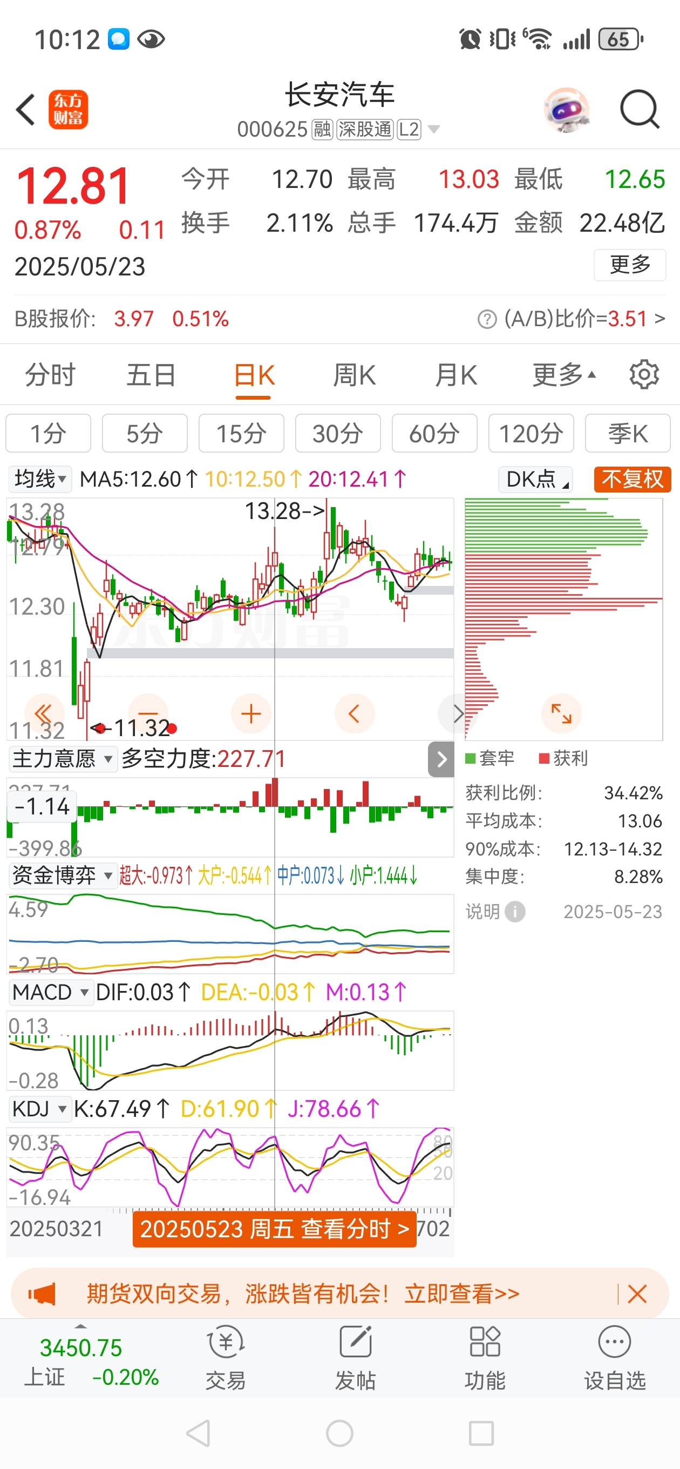Tap the back arrow icon

tap(26, 110)
